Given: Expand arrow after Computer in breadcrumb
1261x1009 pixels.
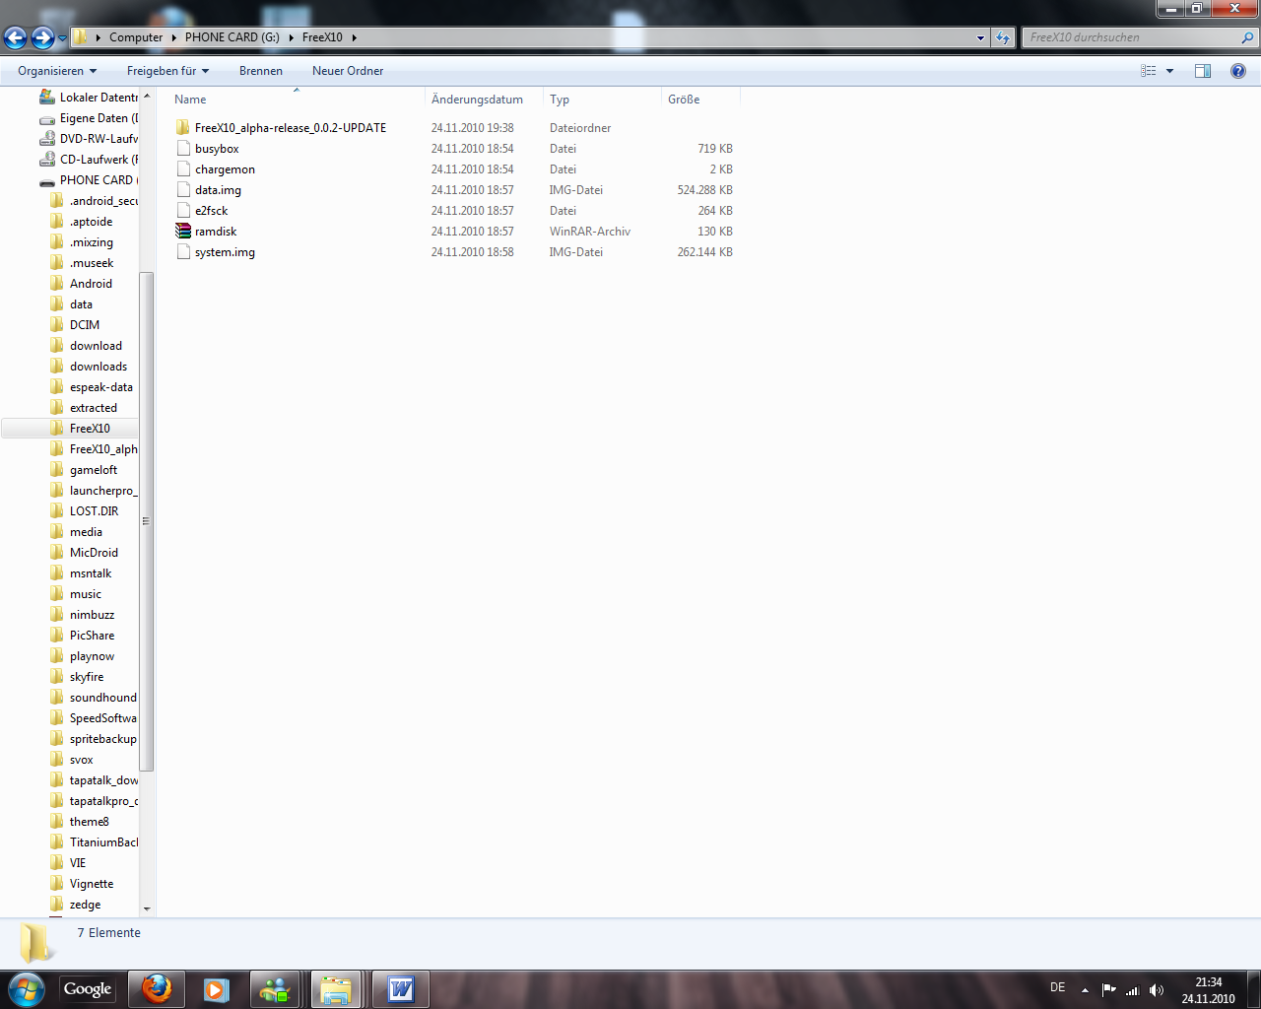Looking at the screenshot, I should [x=174, y=37].
